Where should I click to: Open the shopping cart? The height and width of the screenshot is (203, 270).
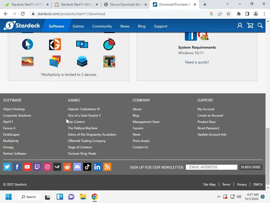click(x=250, y=26)
